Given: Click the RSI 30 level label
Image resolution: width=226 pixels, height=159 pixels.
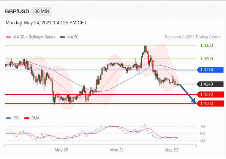Looking at the screenshot, I should [202, 140].
